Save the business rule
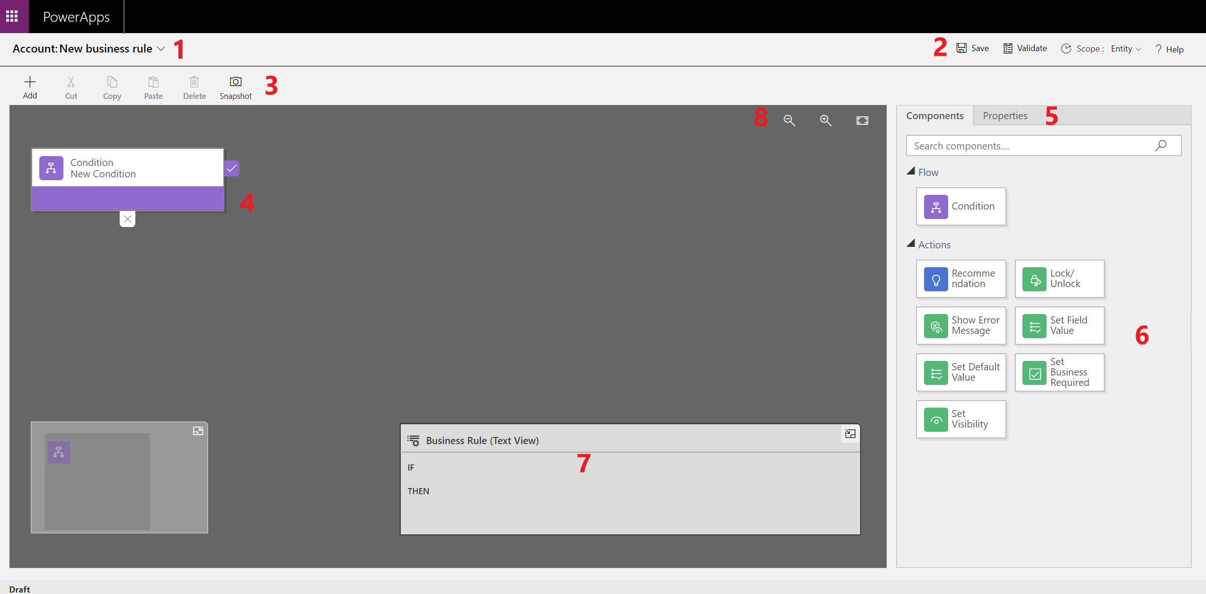Screen dimensions: 1206x594 973,48
